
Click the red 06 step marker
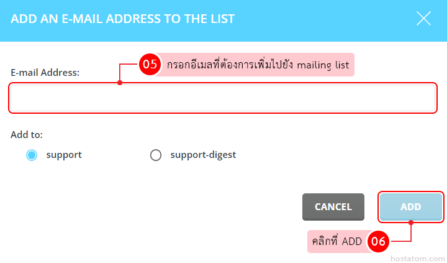pyautogui.click(x=379, y=241)
